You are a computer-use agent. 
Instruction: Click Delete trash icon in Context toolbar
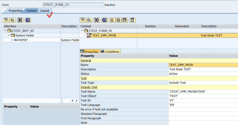pos(132,20)
